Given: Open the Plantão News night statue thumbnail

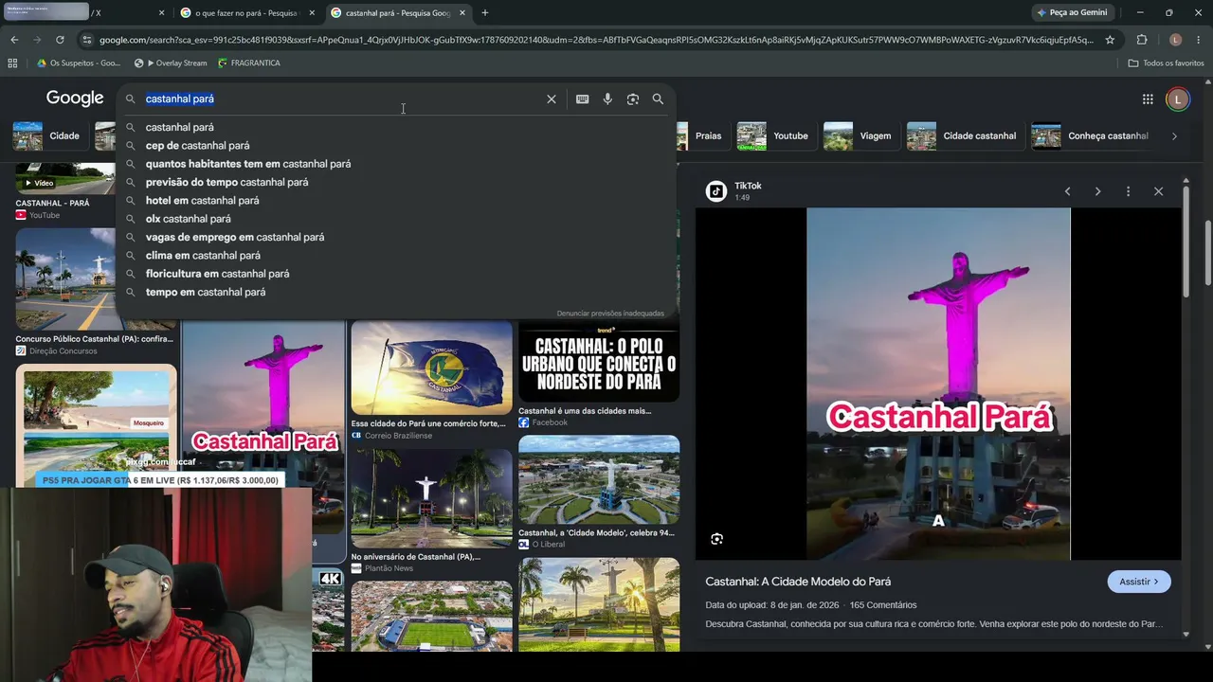Looking at the screenshot, I should tap(431, 498).
